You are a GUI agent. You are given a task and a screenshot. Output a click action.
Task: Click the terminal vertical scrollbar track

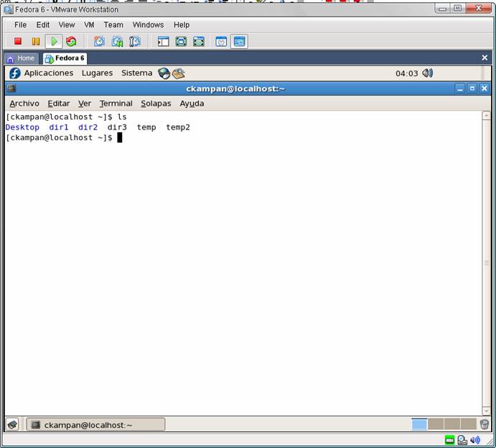[486, 263]
